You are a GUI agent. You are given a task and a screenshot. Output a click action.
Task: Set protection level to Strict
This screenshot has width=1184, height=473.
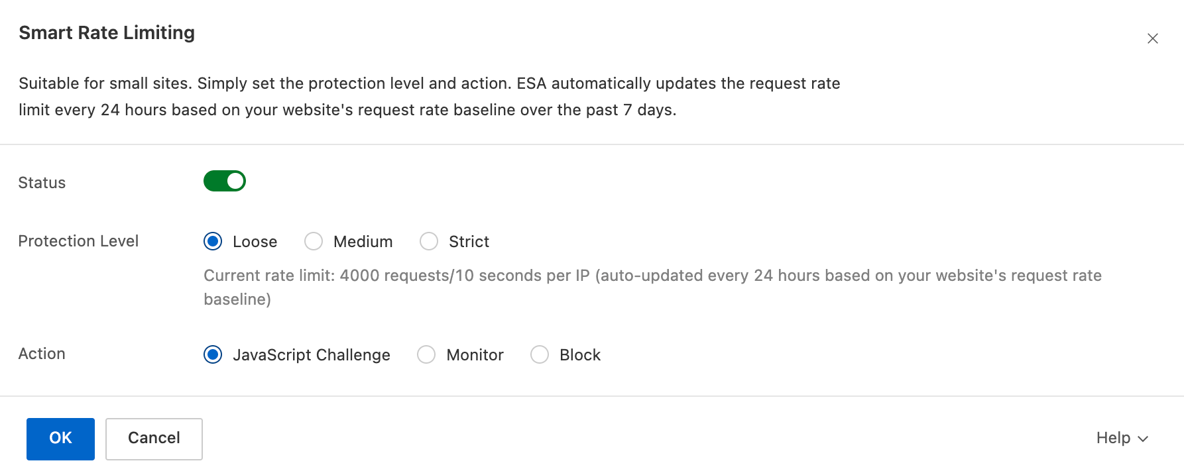coord(429,241)
